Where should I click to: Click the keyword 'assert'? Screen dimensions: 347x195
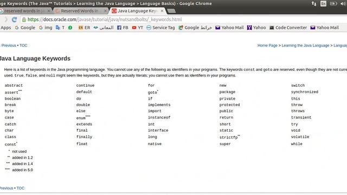(x=11, y=93)
